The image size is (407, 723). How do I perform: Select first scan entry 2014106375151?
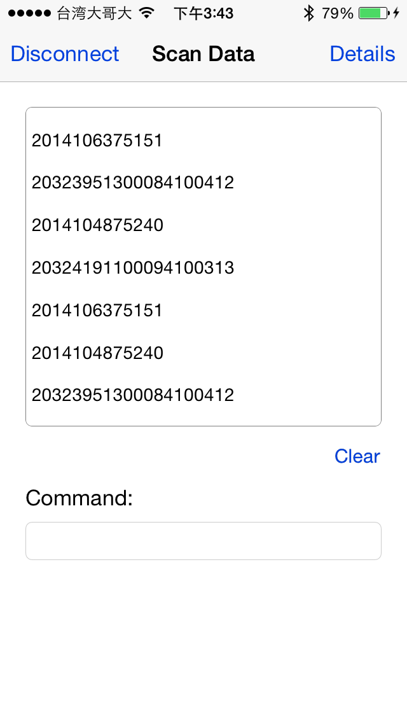(x=97, y=141)
